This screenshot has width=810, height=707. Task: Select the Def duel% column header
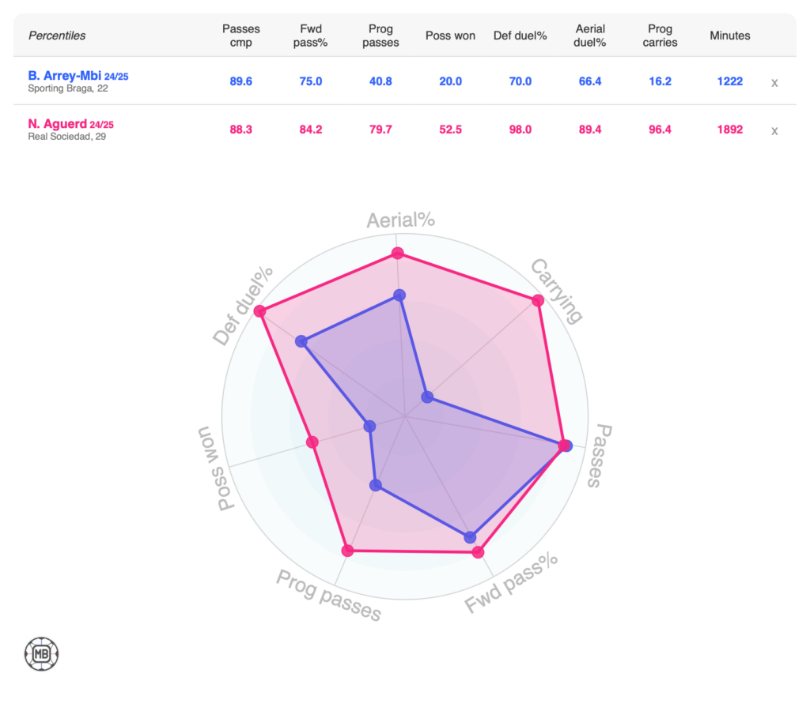tap(520, 36)
